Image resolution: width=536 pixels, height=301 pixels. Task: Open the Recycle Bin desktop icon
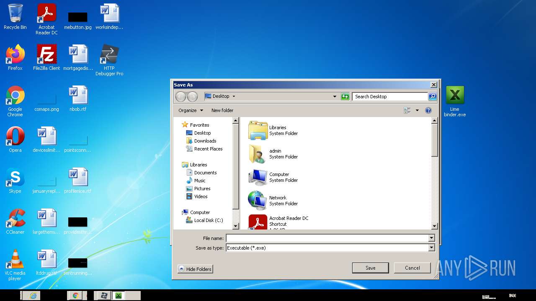coord(15,17)
